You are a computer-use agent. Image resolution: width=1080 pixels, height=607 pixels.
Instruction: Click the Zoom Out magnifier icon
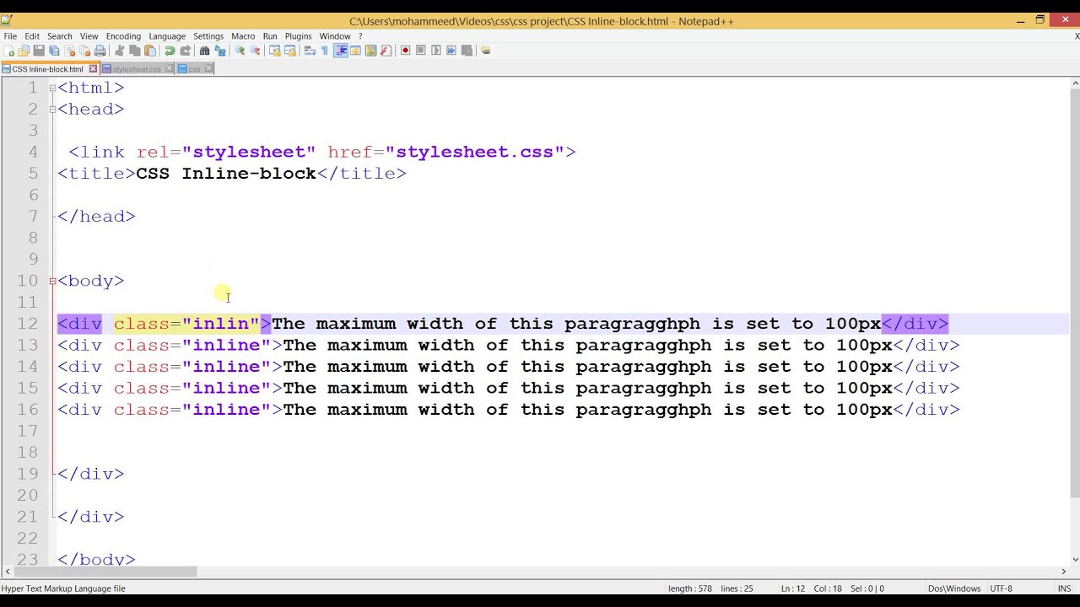(255, 51)
